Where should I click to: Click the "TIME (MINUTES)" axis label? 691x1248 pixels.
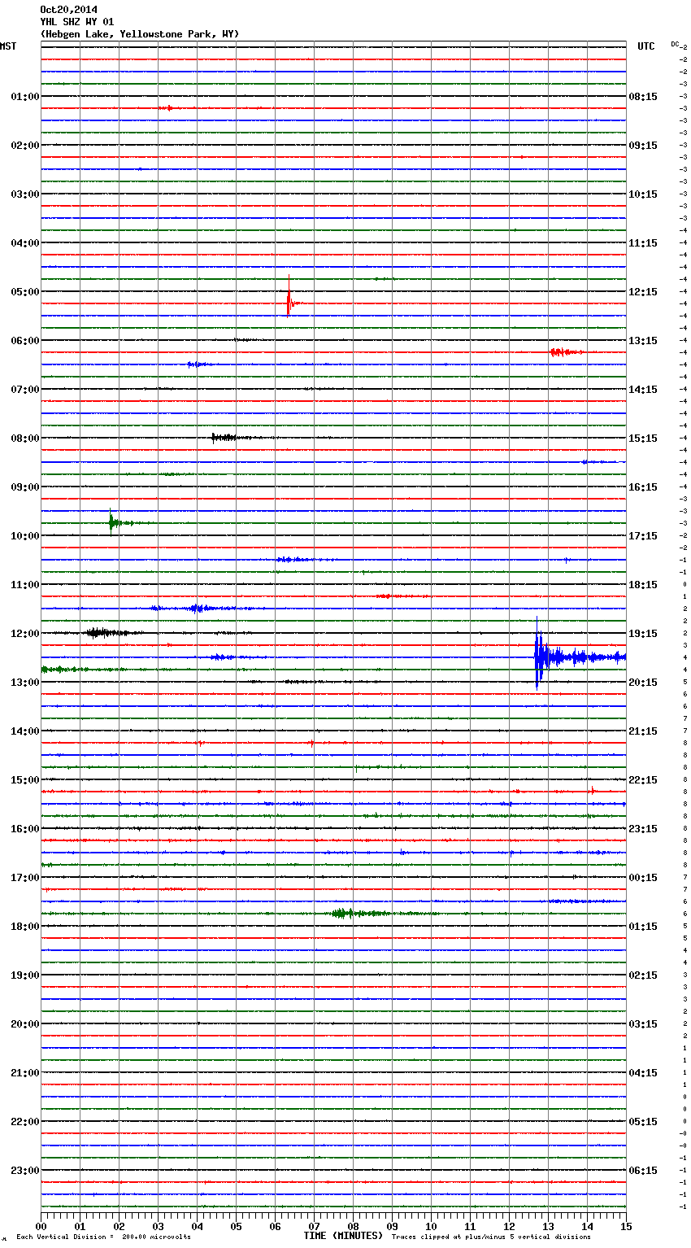pyautogui.click(x=343, y=1236)
